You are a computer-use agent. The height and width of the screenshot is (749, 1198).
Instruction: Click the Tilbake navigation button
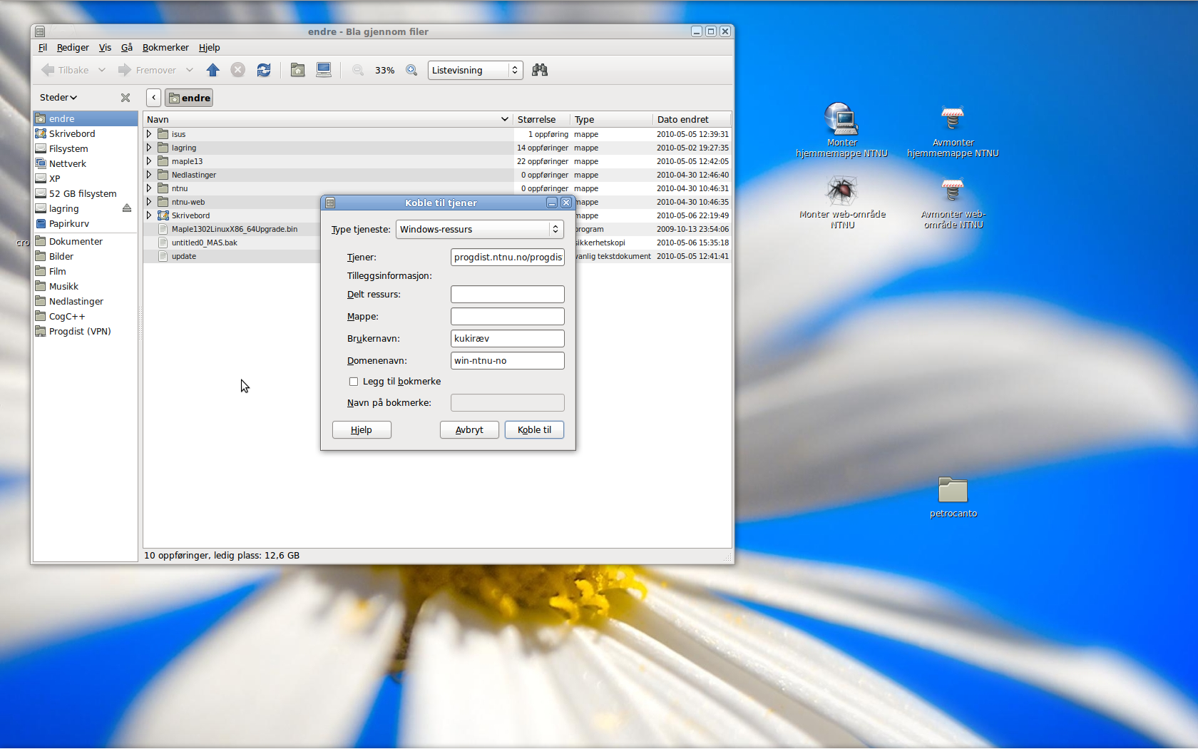(66, 70)
